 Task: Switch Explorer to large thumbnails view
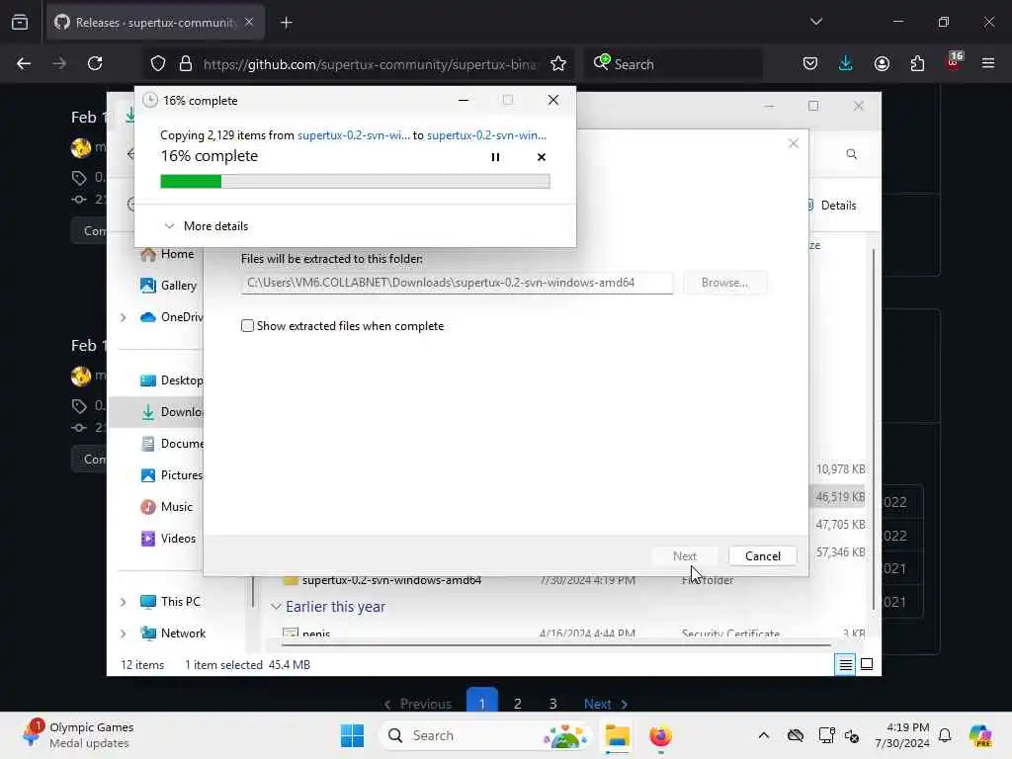click(x=866, y=664)
